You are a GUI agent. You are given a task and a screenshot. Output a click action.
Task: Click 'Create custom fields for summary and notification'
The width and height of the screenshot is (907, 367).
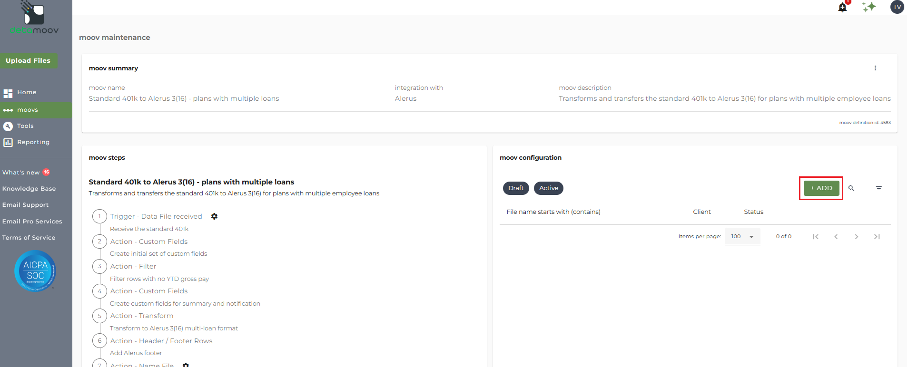pos(185,304)
